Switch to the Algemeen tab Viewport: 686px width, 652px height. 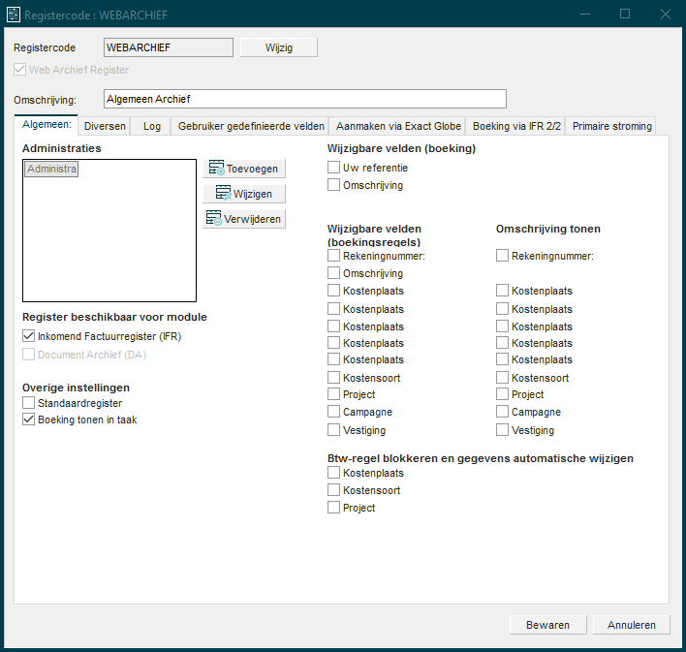47,125
